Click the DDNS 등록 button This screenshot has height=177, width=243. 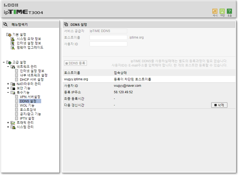pyautogui.click(x=75, y=63)
